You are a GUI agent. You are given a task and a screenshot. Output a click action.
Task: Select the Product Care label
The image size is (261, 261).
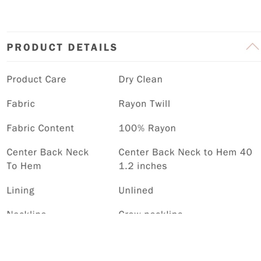(37, 79)
